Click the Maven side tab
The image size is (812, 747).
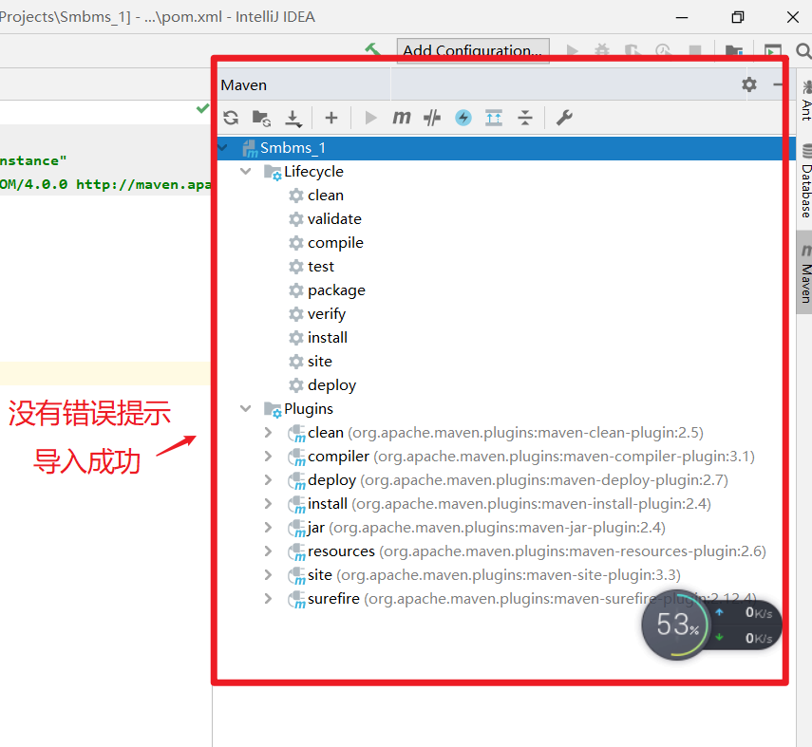coord(804,272)
